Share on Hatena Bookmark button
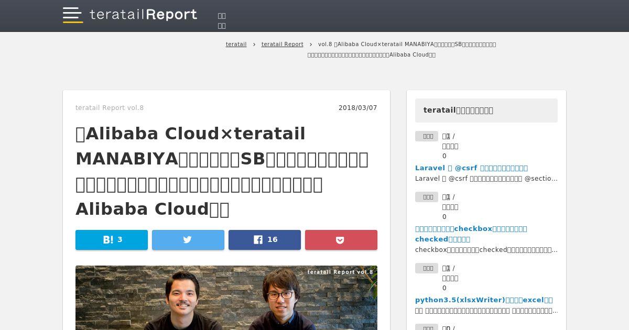This screenshot has height=330, width=629. click(x=112, y=240)
